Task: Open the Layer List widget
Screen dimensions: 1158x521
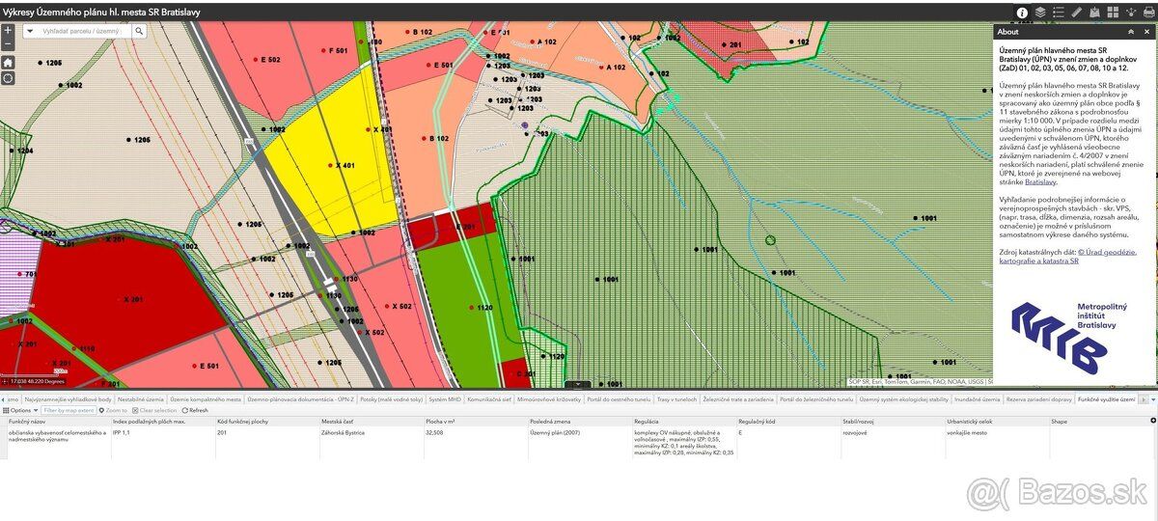Action: [x=1040, y=13]
